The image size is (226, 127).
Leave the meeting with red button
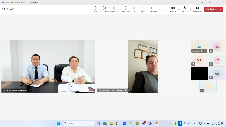pyautogui.click(x=212, y=9)
